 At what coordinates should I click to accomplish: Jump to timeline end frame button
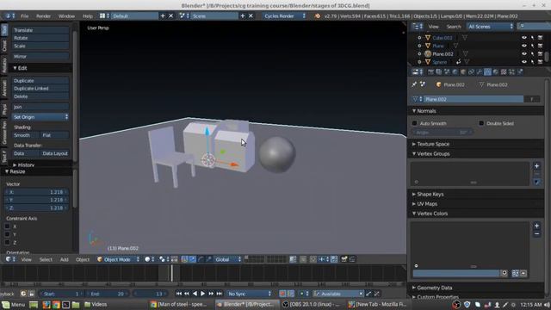pyautogui.click(x=220, y=294)
